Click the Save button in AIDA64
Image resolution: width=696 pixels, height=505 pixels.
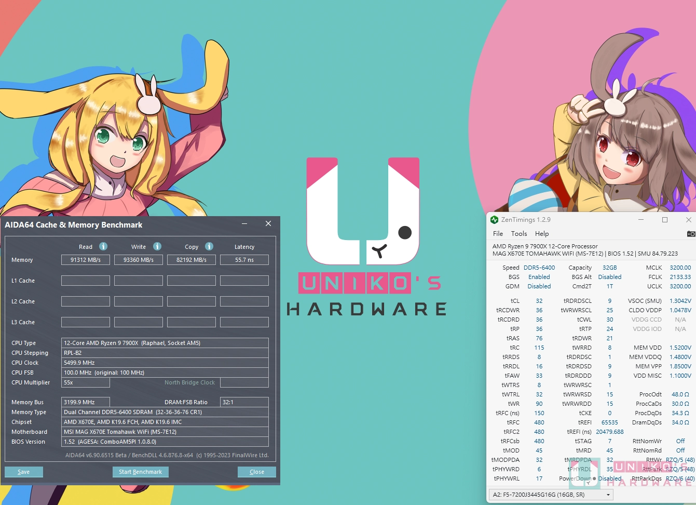(x=24, y=472)
